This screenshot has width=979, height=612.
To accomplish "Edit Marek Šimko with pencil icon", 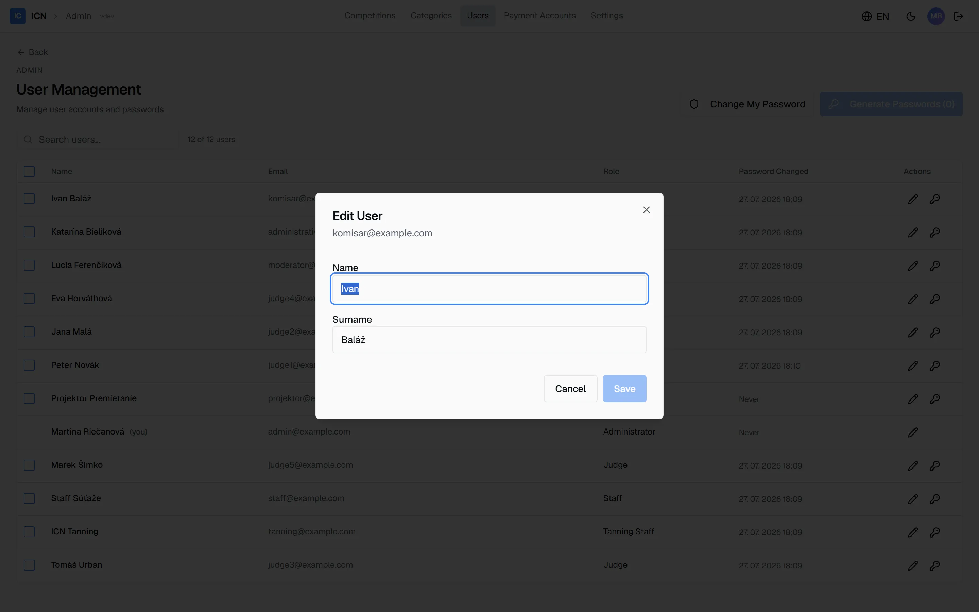I will 913,465.
